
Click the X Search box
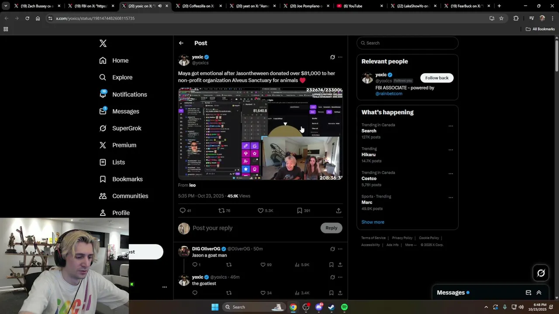click(407, 43)
